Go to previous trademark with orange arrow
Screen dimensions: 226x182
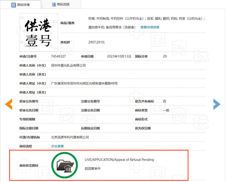point(9,104)
